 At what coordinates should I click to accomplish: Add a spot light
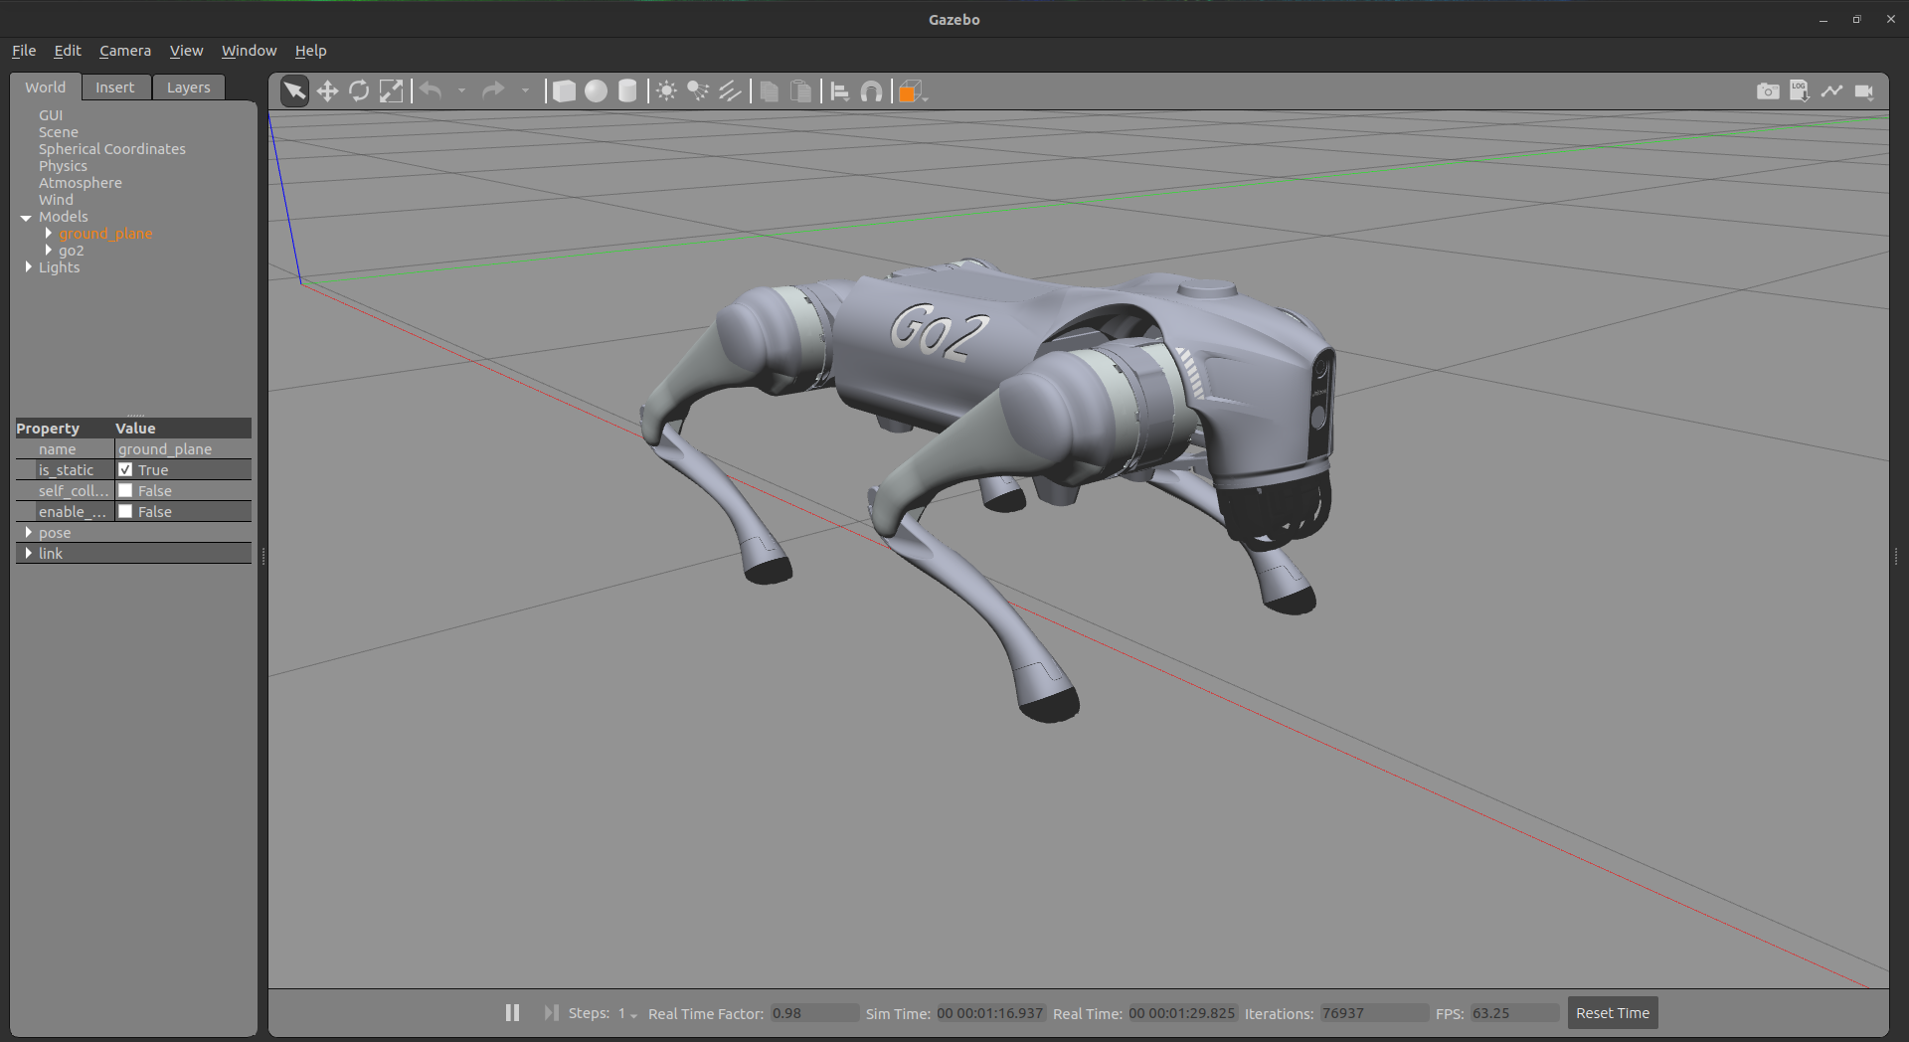[698, 91]
